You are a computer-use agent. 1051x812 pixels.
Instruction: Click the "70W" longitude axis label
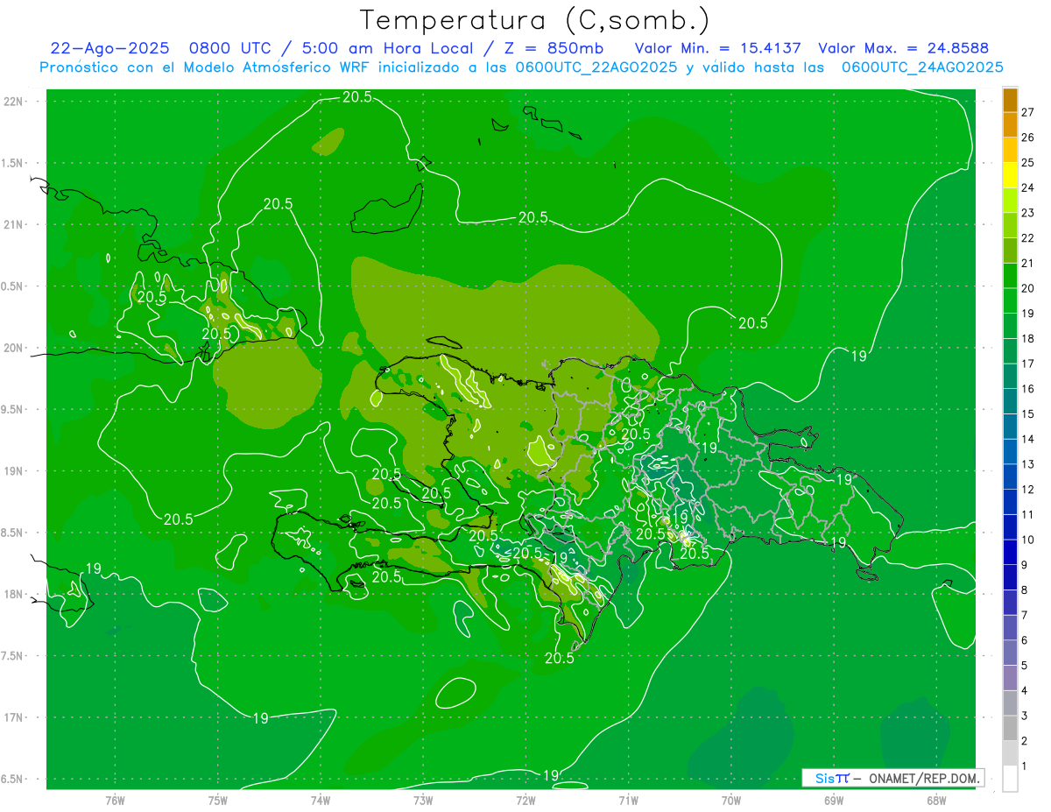pyautogui.click(x=730, y=800)
